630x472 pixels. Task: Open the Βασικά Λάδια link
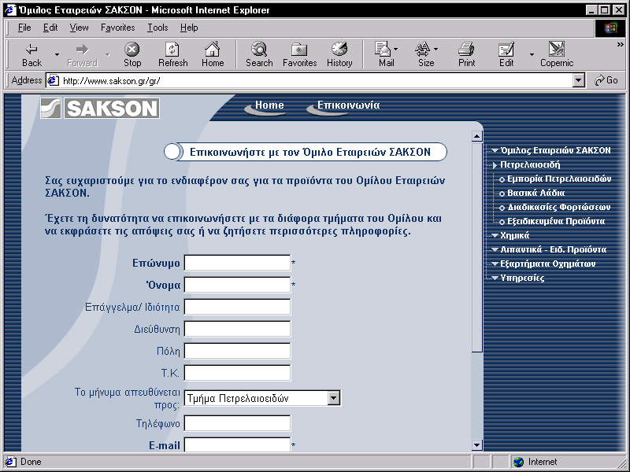click(x=535, y=193)
